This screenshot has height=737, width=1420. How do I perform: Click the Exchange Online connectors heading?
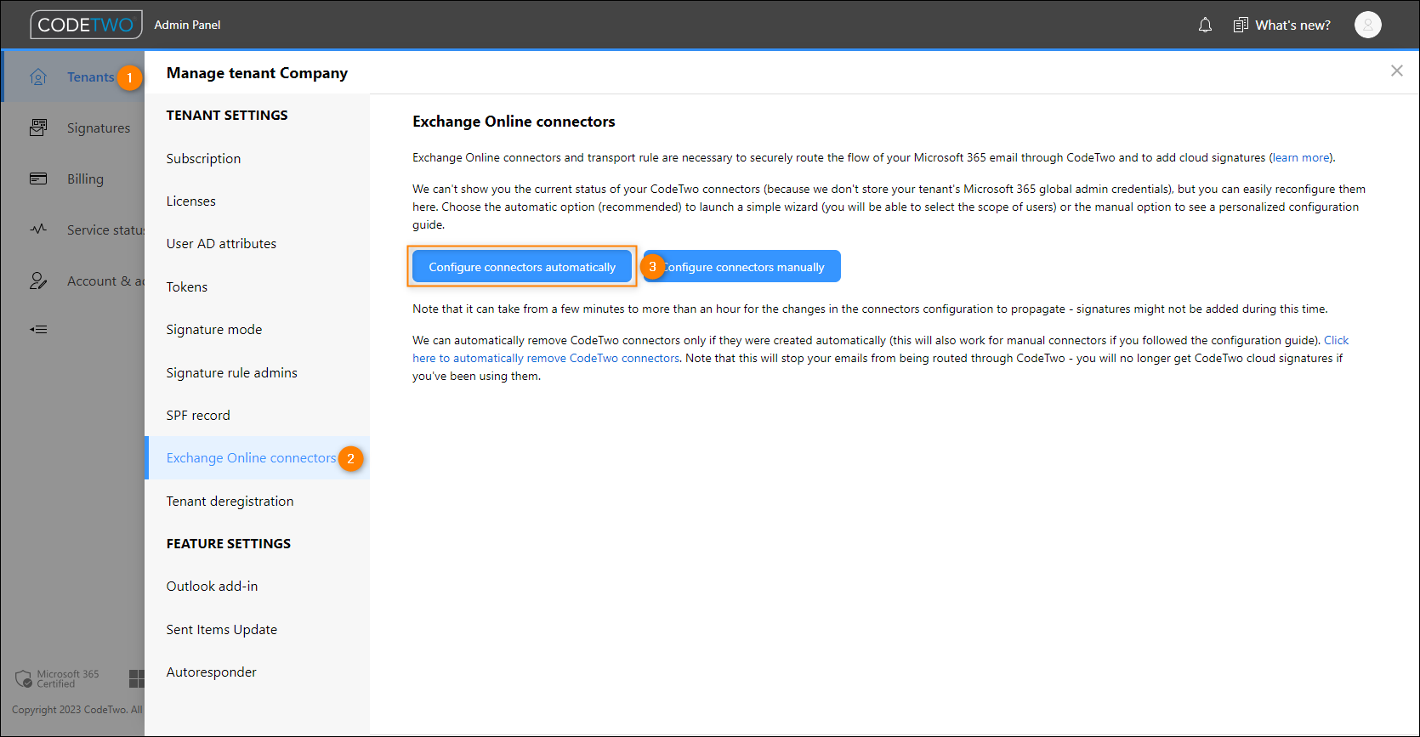tap(514, 122)
